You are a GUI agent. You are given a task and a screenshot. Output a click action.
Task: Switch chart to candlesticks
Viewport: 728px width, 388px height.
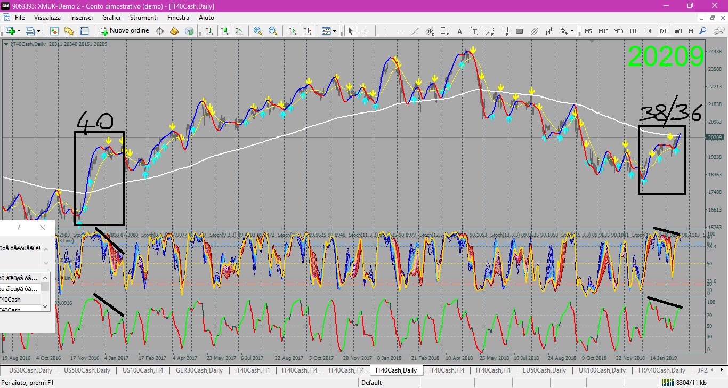click(x=225, y=31)
